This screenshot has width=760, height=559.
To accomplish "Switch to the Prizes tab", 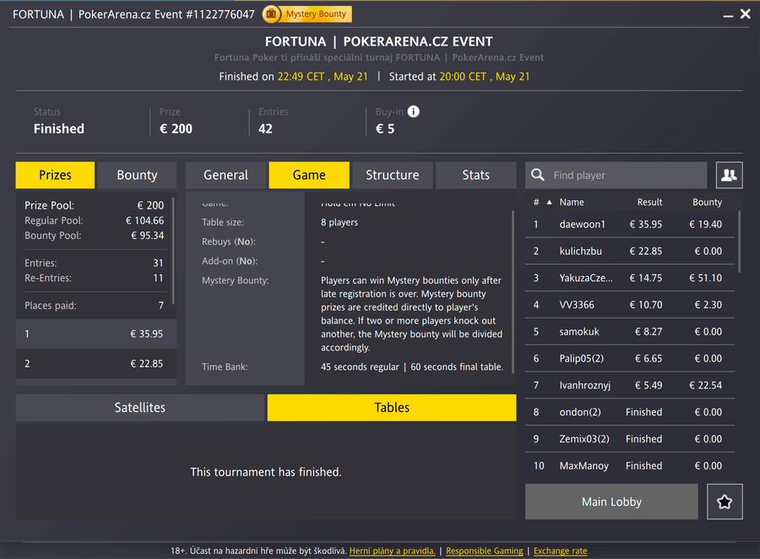I will [55, 175].
